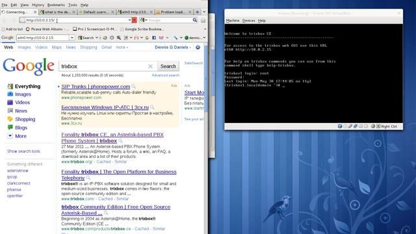Open the Firefox File menu
The height and width of the screenshot is (234, 416).
point(5,5)
